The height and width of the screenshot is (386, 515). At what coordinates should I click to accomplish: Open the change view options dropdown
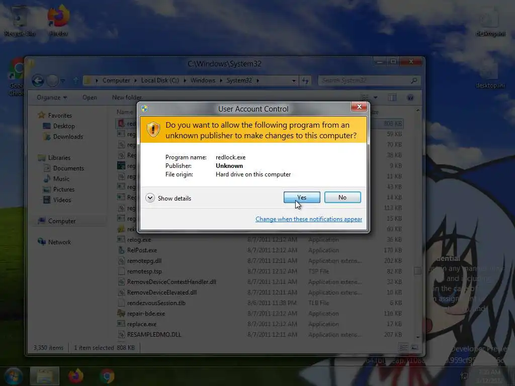coord(375,98)
